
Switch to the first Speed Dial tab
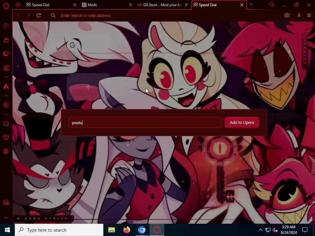[x=40, y=5]
